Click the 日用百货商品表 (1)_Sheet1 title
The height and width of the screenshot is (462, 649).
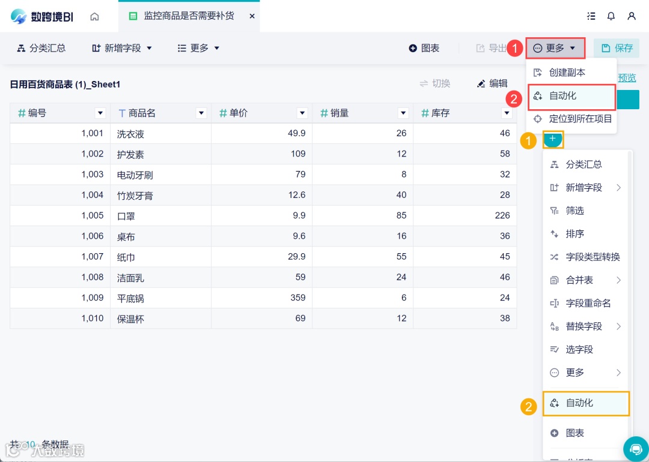click(65, 85)
